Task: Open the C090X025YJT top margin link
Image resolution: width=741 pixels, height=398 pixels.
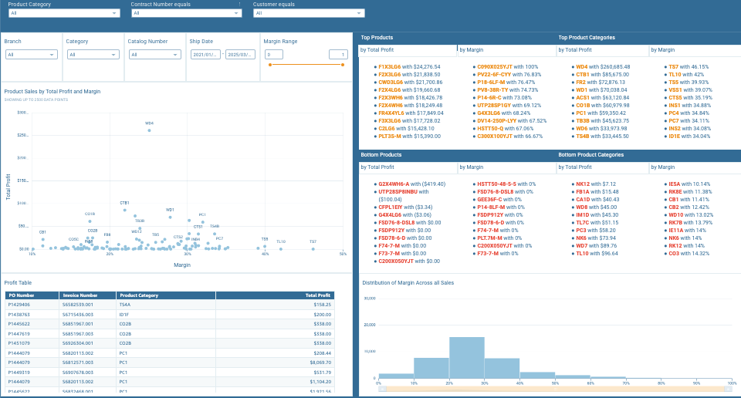Action: (x=495, y=67)
